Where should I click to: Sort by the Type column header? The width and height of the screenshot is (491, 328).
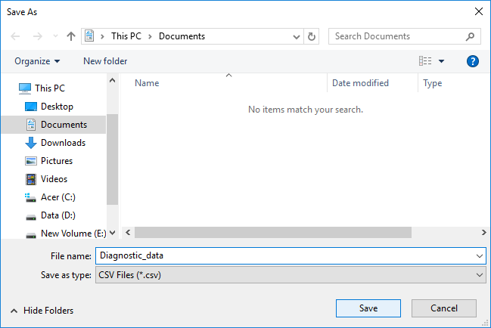point(433,83)
